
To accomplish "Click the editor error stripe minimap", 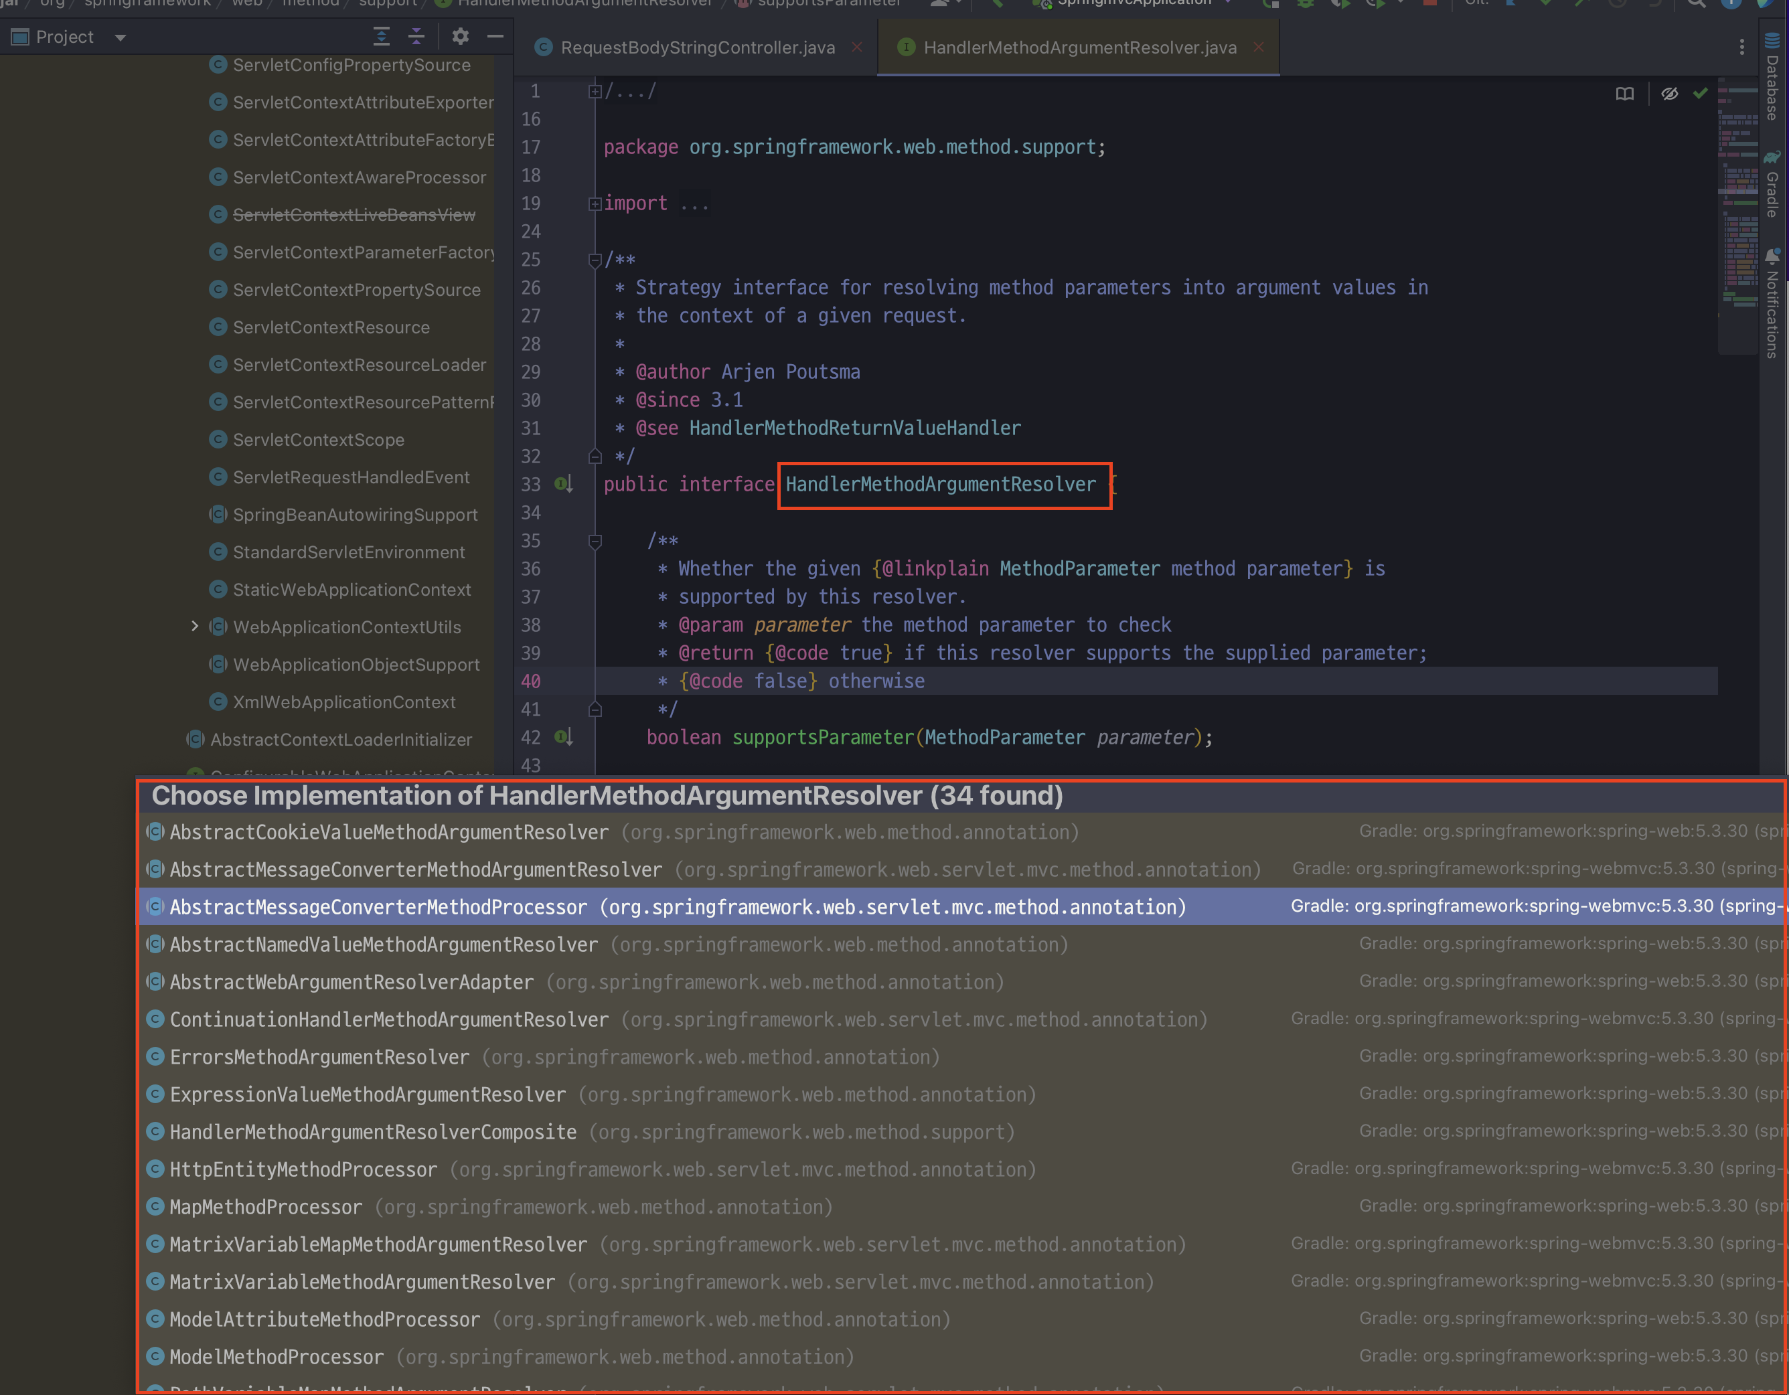I will point(1737,213).
